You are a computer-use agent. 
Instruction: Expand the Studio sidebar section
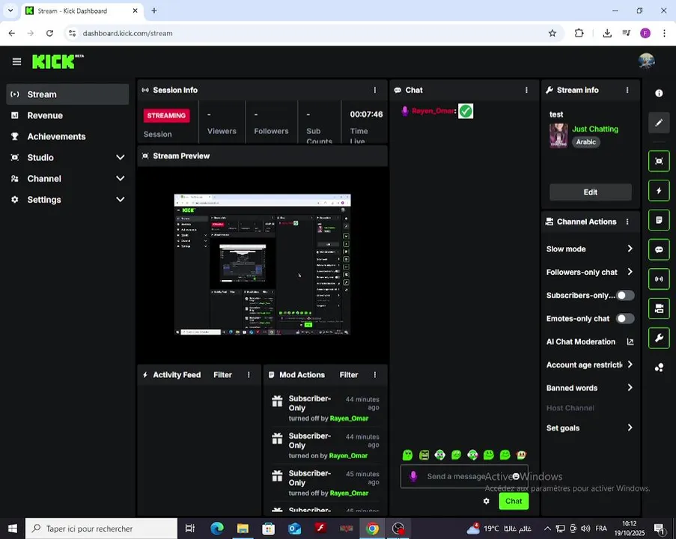[x=67, y=157]
